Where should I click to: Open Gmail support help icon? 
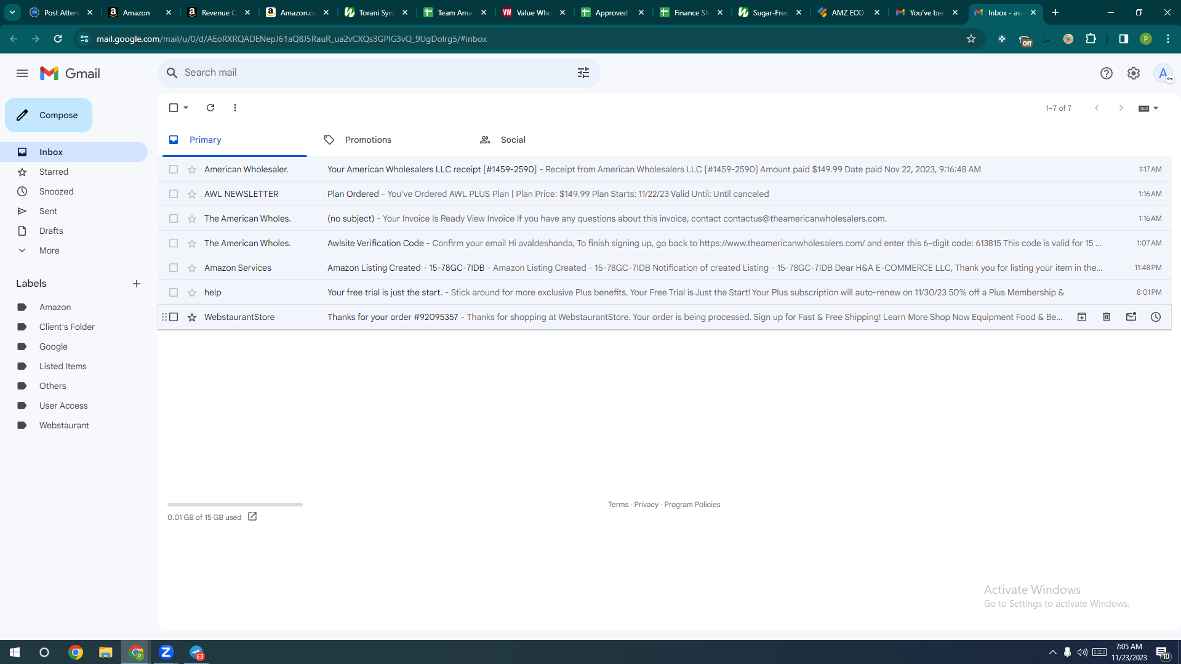(1107, 73)
